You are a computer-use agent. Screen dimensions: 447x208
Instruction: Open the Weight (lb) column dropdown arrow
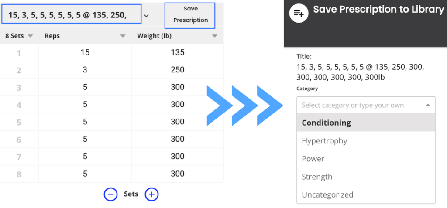[214, 36]
